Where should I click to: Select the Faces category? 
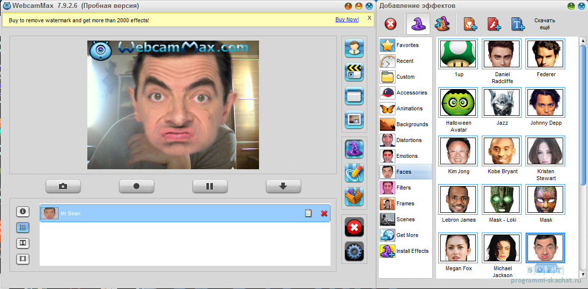click(406, 172)
